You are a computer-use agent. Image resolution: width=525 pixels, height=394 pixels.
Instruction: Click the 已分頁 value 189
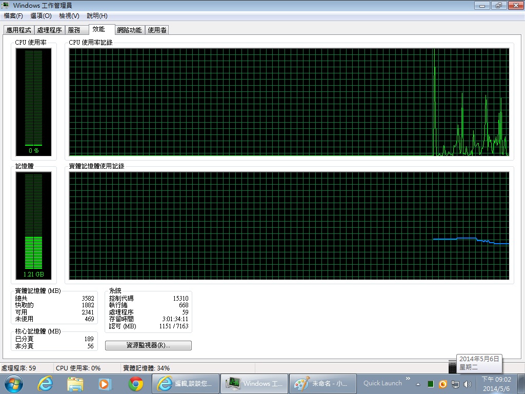pos(89,339)
